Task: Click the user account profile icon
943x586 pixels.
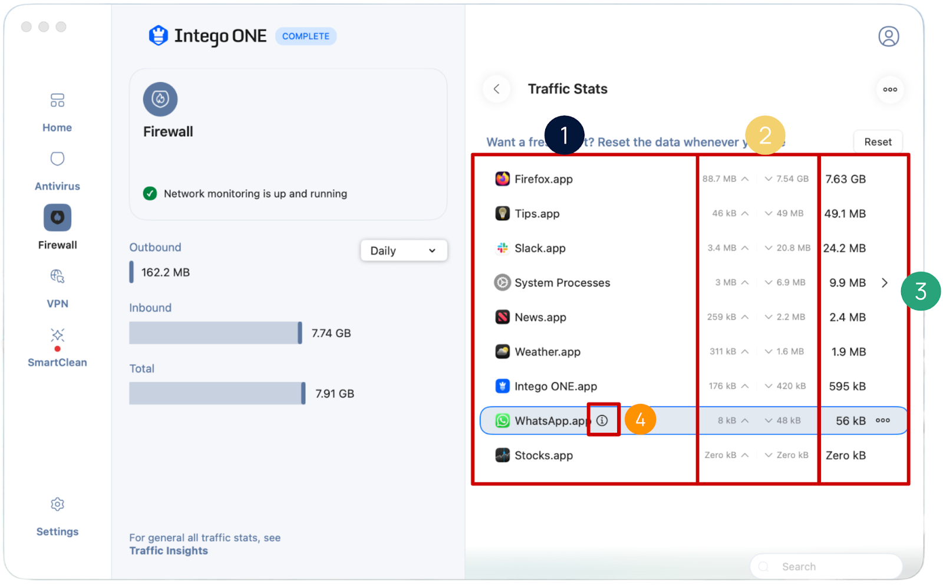Action: click(889, 37)
